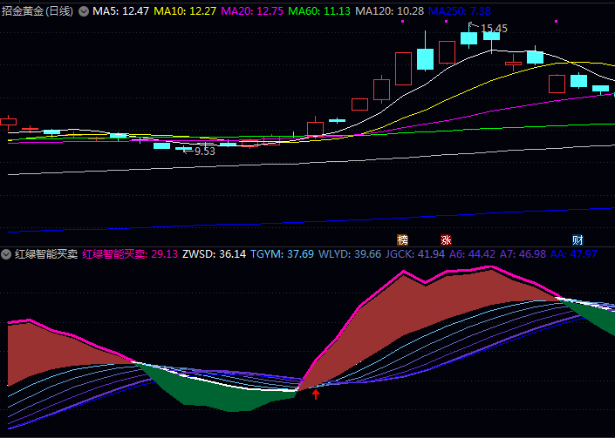Click the 榜 marker icon
This screenshot has height=438, width=615.
click(402, 240)
